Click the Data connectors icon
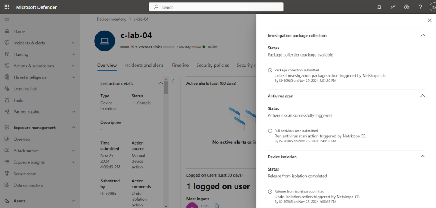The width and height of the screenshot is (436, 208). point(7,185)
